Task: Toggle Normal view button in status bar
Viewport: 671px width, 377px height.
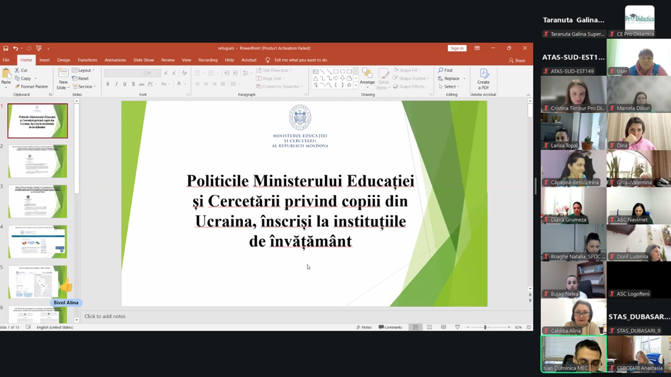Action: coord(415,327)
